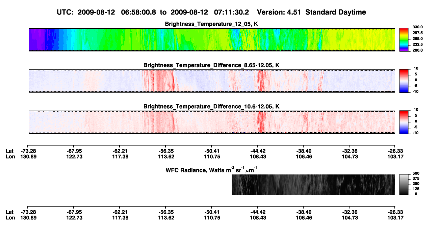Click the 125 label on the WFC colorbar
This screenshot has width=439, height=225.
coord(416,189)
